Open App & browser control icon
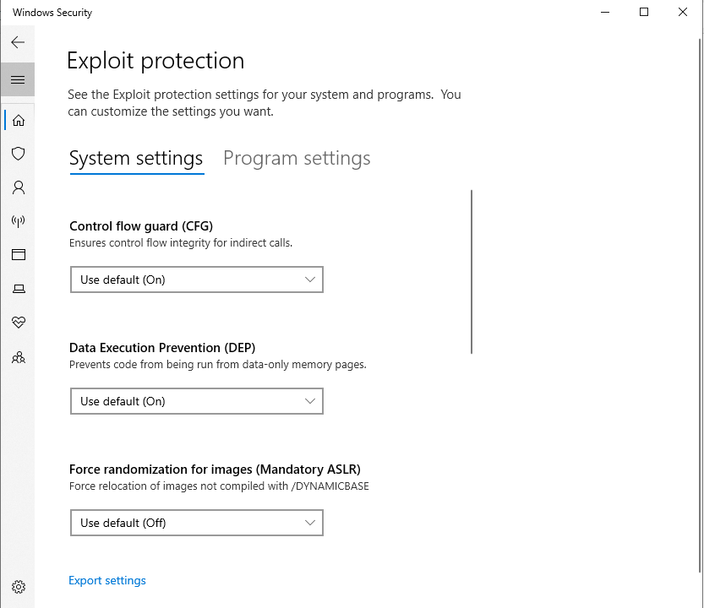 19,254
